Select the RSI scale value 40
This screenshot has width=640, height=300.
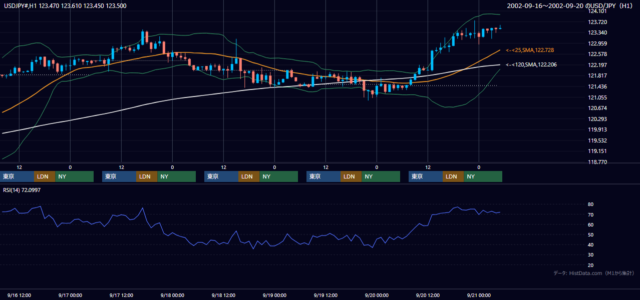(x=591, y=244)
